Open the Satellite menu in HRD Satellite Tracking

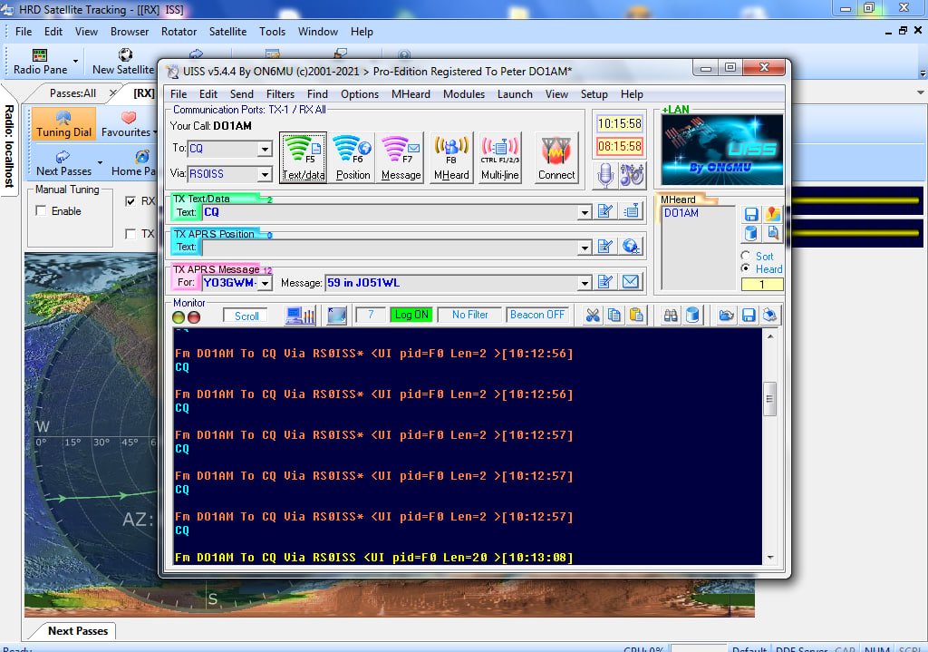(227, 32)
